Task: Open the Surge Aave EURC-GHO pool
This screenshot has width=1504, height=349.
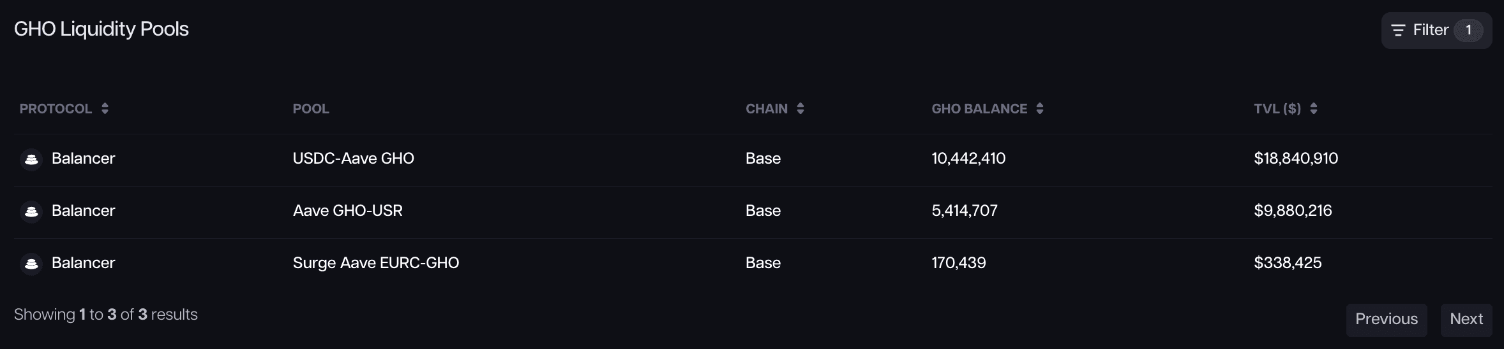Action: (375, 263)
